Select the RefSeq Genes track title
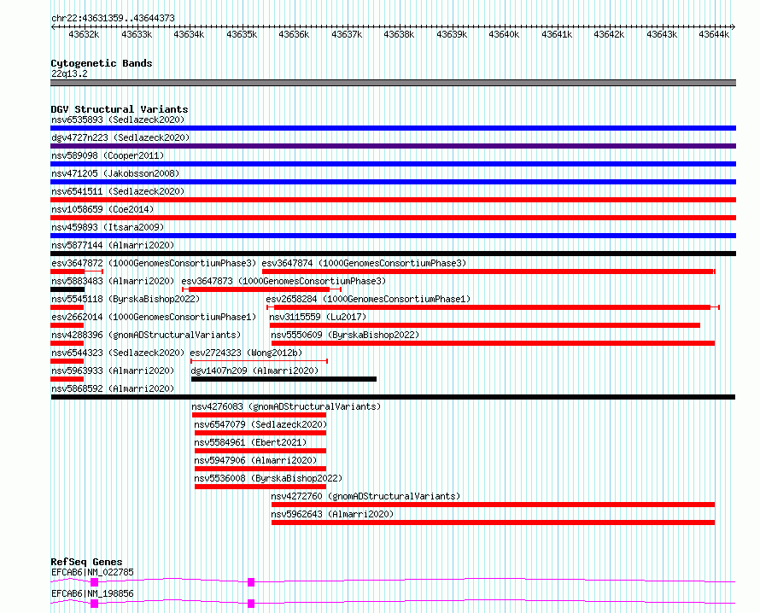The height and width of the screenshot is (613, 760). [87, 562]
